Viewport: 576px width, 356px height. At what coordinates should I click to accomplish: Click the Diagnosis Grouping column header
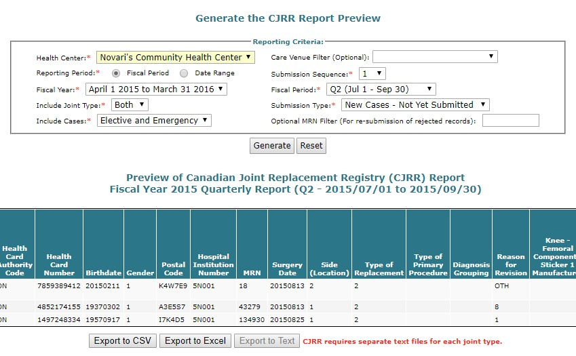(472, 244)
